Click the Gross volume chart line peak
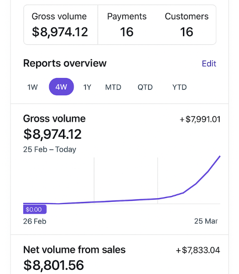This screenshot has height=274, width=239. (x=220, y=156)
